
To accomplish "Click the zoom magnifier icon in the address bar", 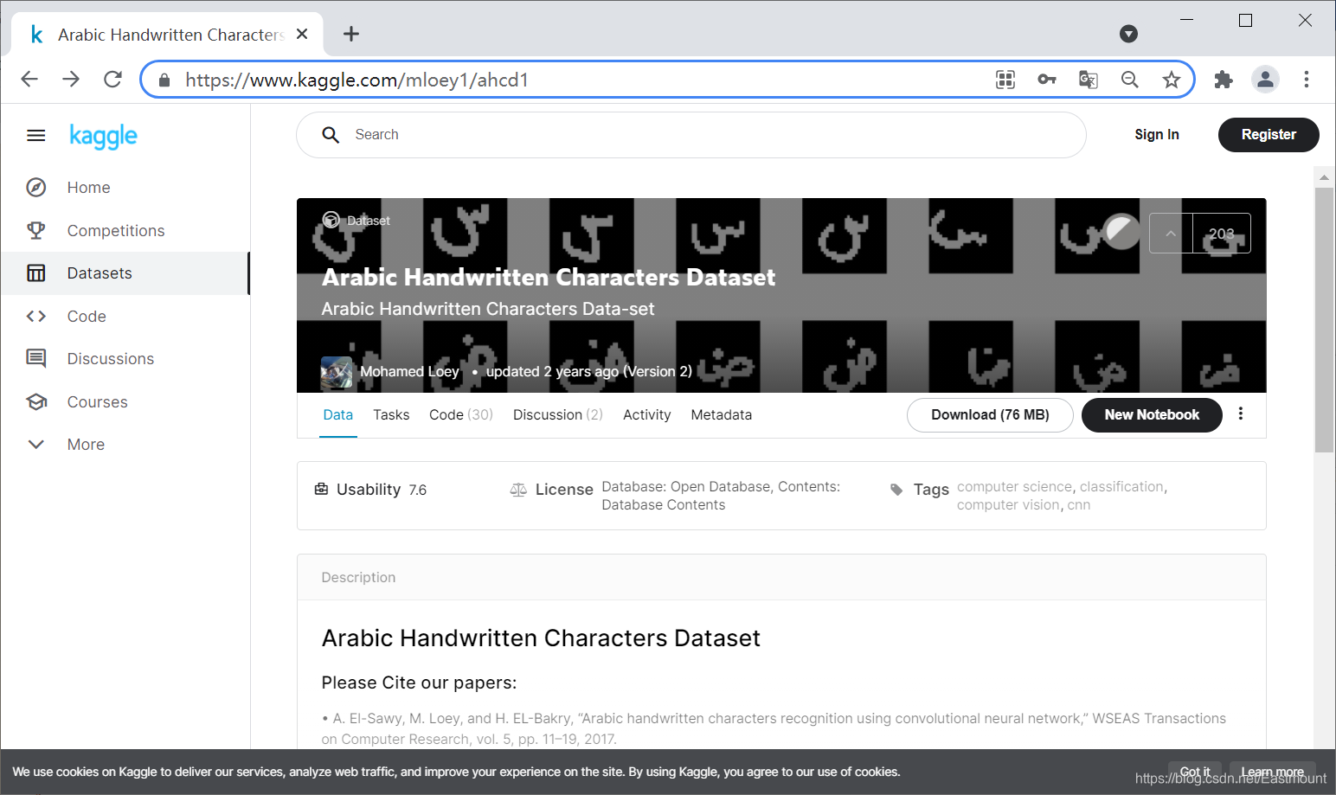I will tap(1130, 80).
